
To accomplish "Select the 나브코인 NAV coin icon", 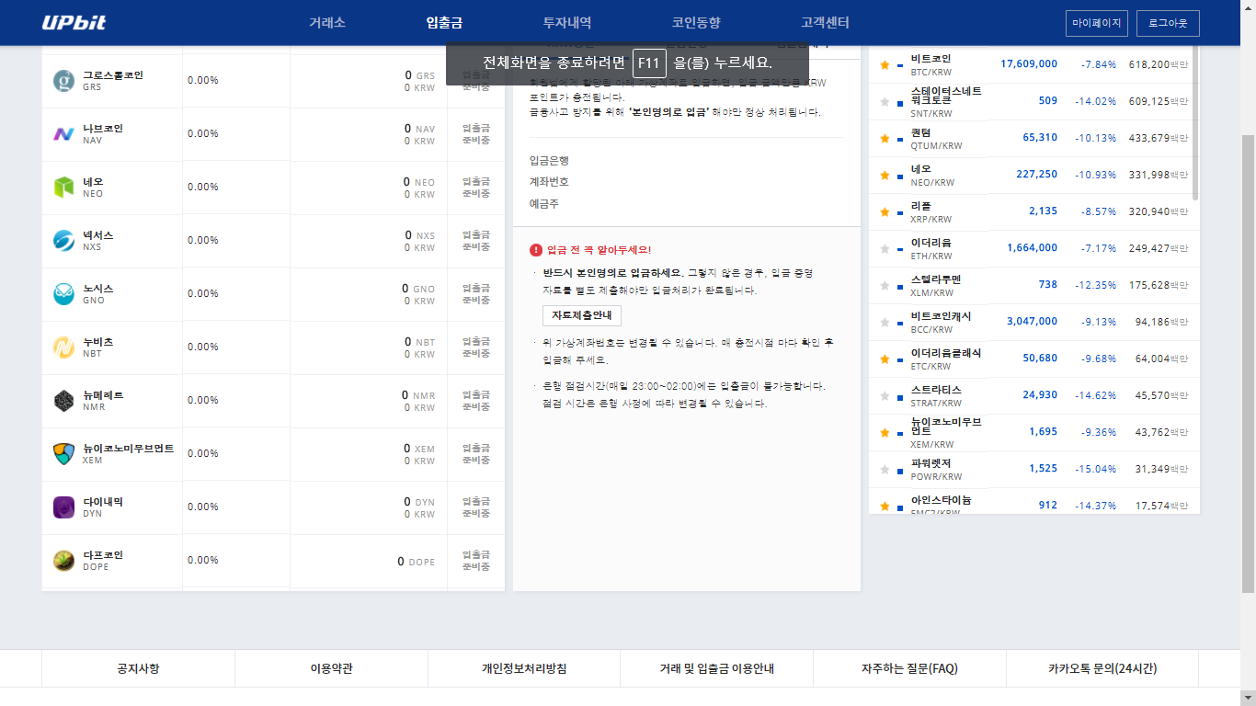I will 63,134.
